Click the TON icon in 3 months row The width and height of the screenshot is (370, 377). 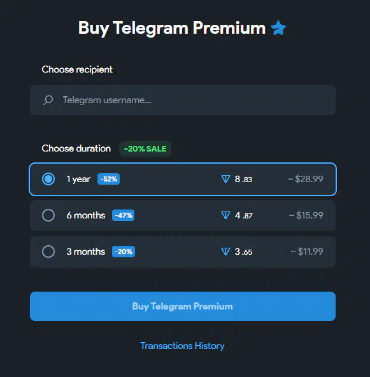click(x=225, y=252)
